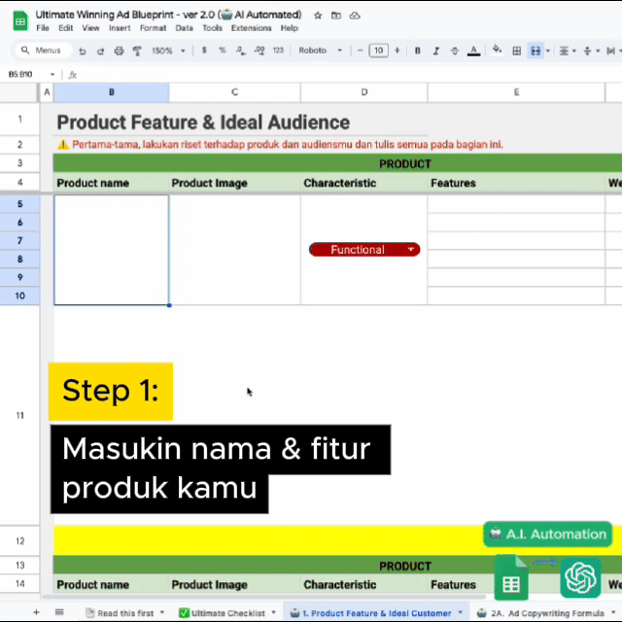
Task: Toggle bold formatting
Action: click(417, 51)
